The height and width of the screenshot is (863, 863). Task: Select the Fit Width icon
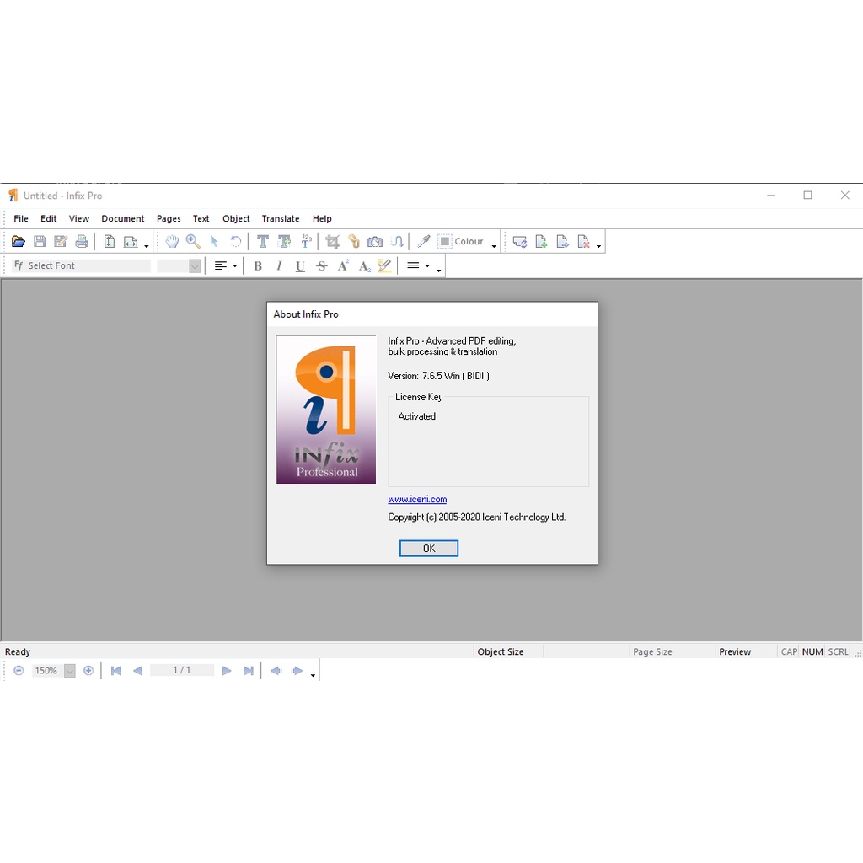131,241
